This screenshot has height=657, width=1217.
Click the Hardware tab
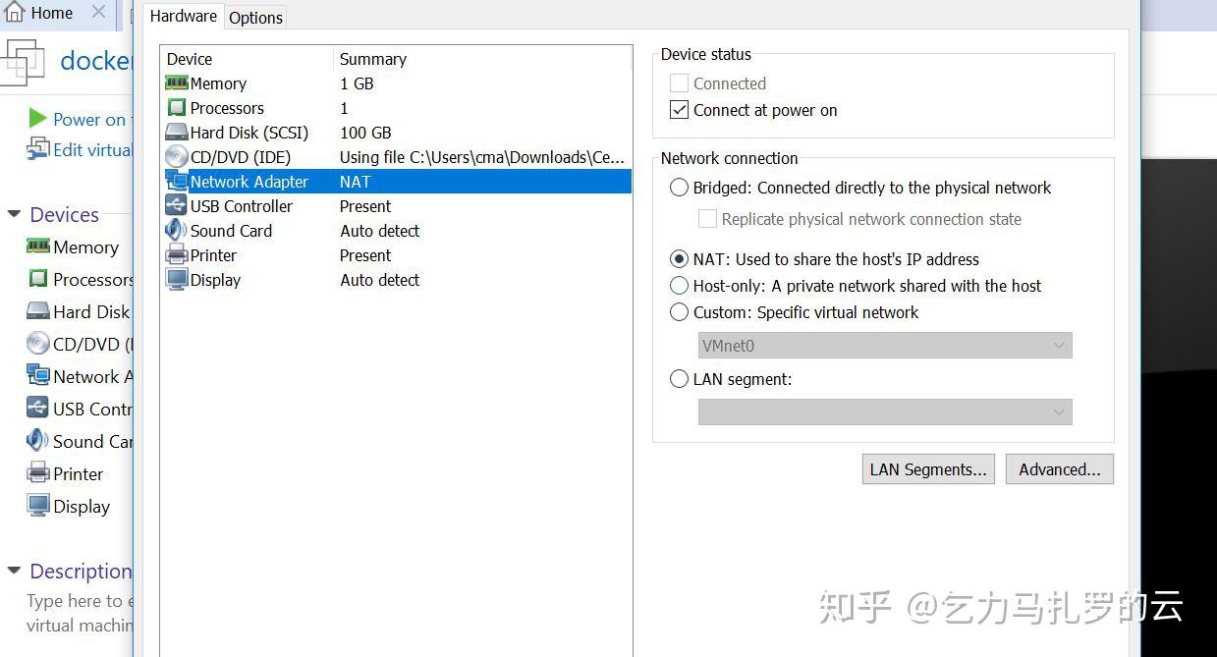tap(183, 16)
